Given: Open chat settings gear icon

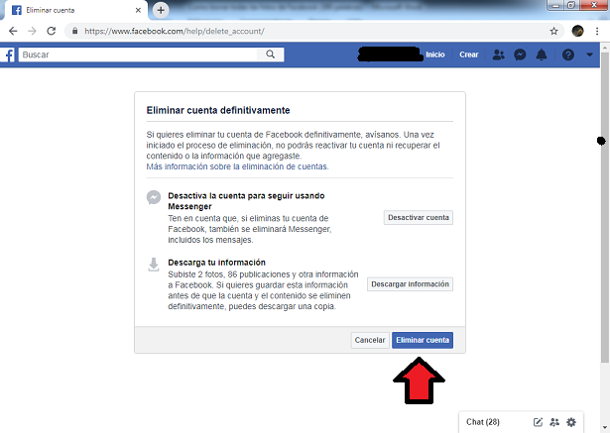Looking at the screenshot, I should [571, 422].
